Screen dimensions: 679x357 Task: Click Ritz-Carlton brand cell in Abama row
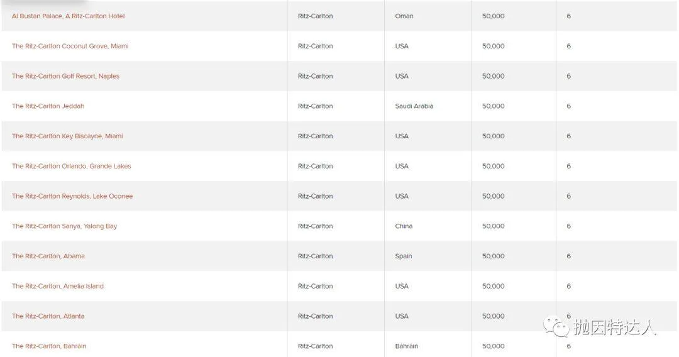(x=315, y=256)
